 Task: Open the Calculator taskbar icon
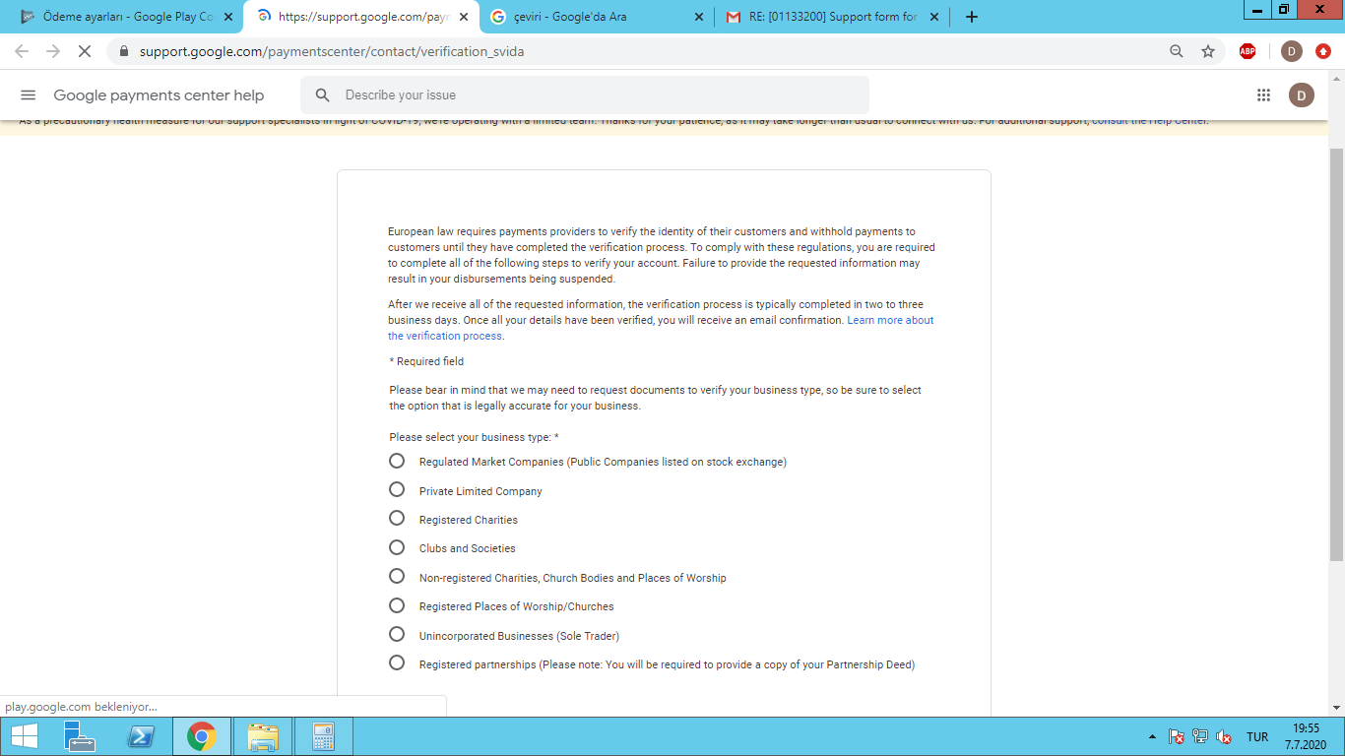click(324, 736)
